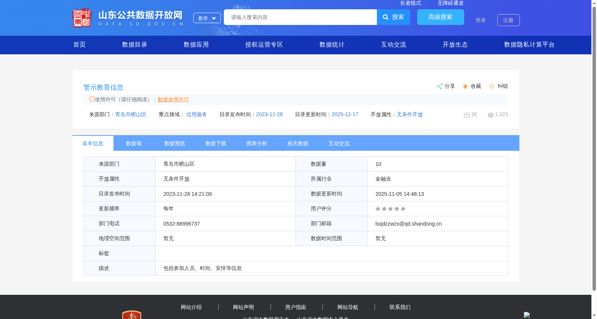The width and height of the screenshot is (597, 319).
Task: Open 数据统计 navigation item
Action: [332, 45]
